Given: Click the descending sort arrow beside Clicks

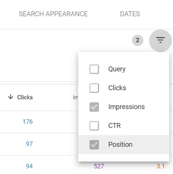Looking at the screenshot, I should coord(10,97).
